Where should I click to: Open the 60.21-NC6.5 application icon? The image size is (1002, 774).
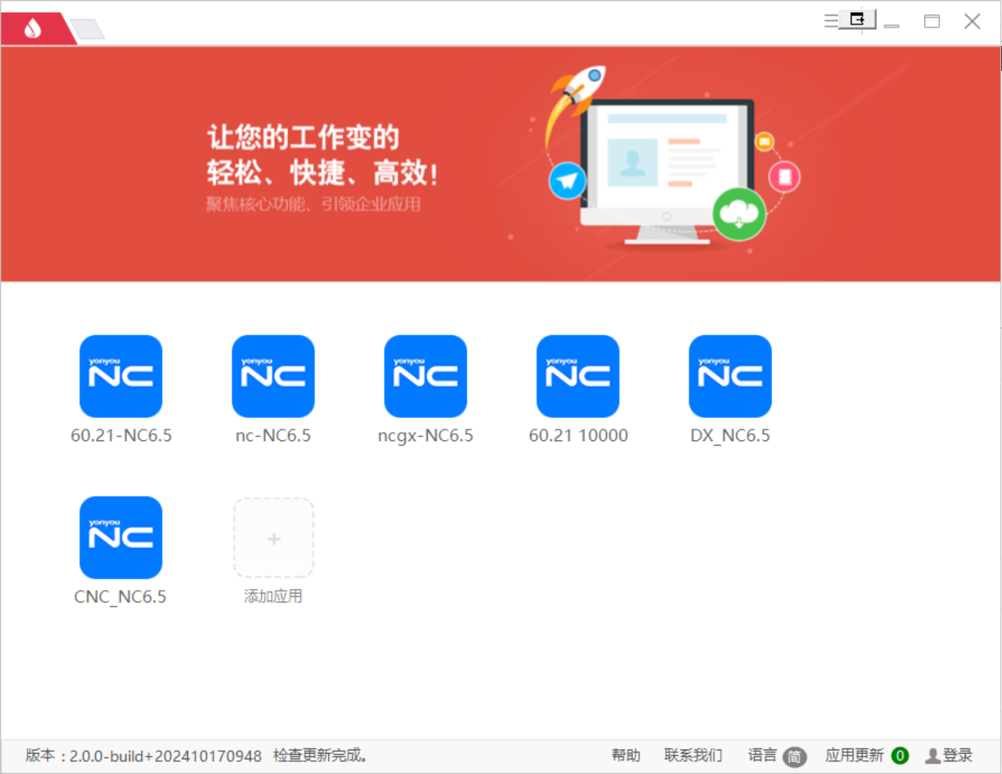pyautogui.click(x=121, y=376)
